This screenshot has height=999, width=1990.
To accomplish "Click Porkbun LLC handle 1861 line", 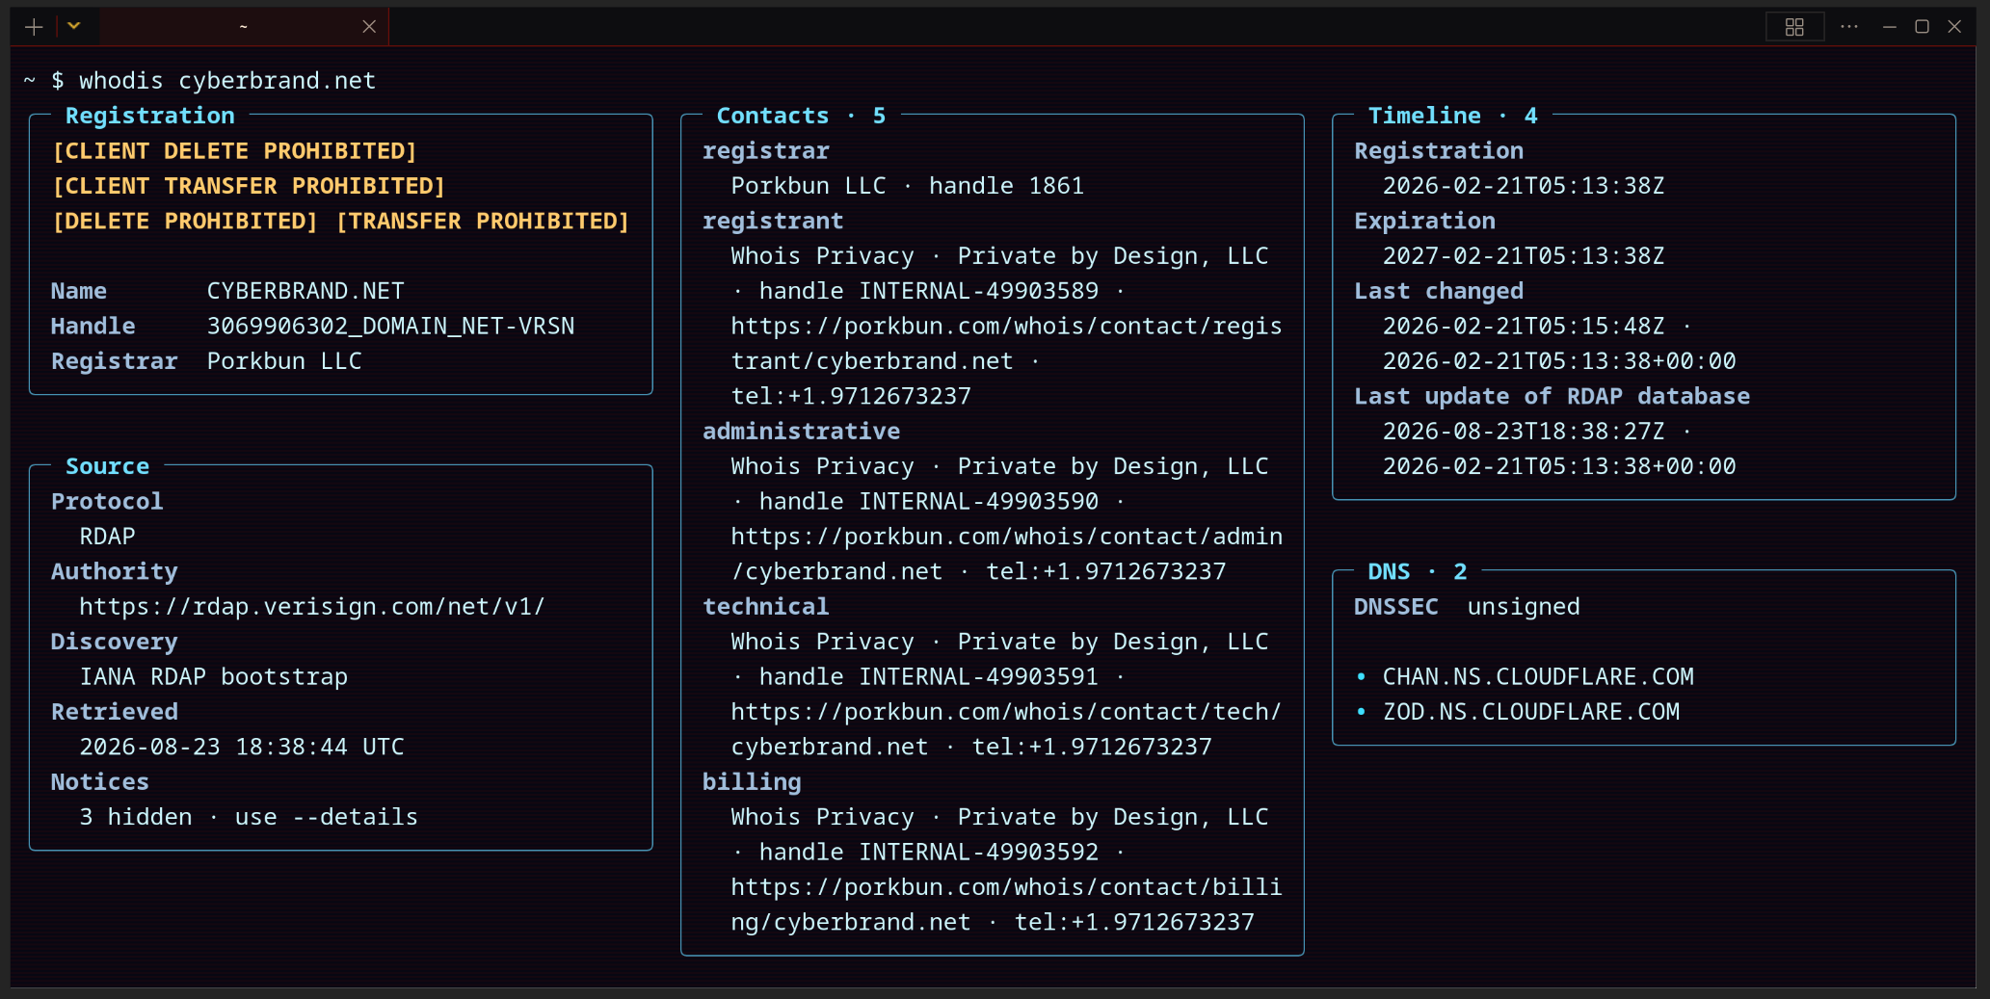I will pos(907,186).
